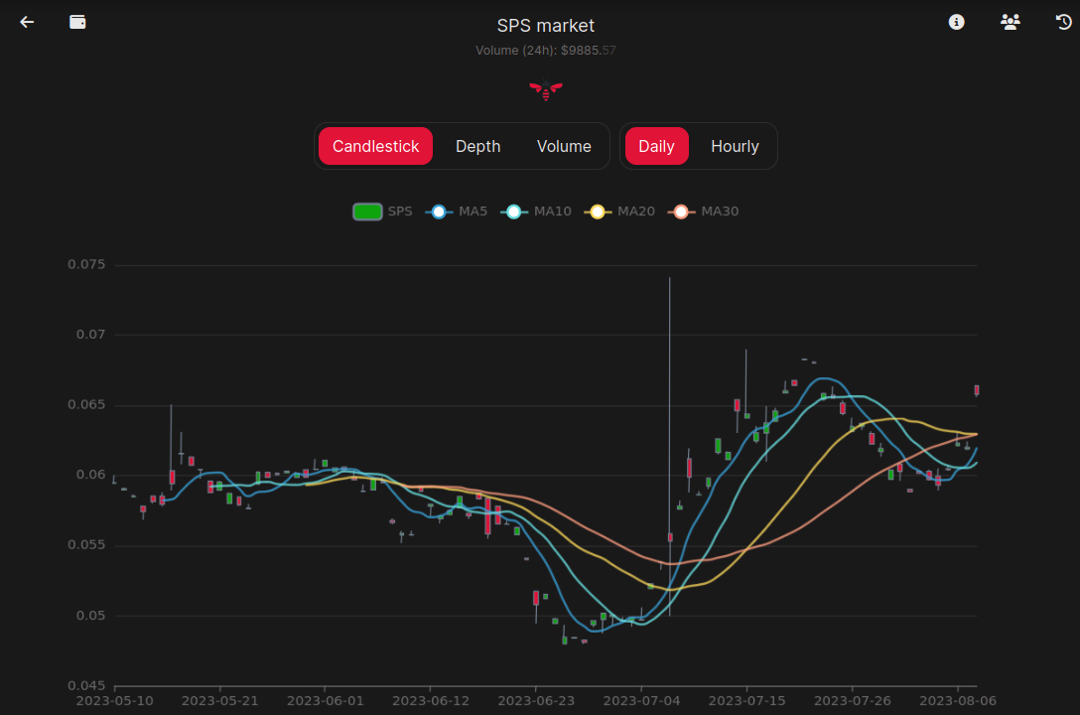Open the market info icon
The width and height of the screenshot is (1080, 715).
pyautogui.click(x=956, y=22)
